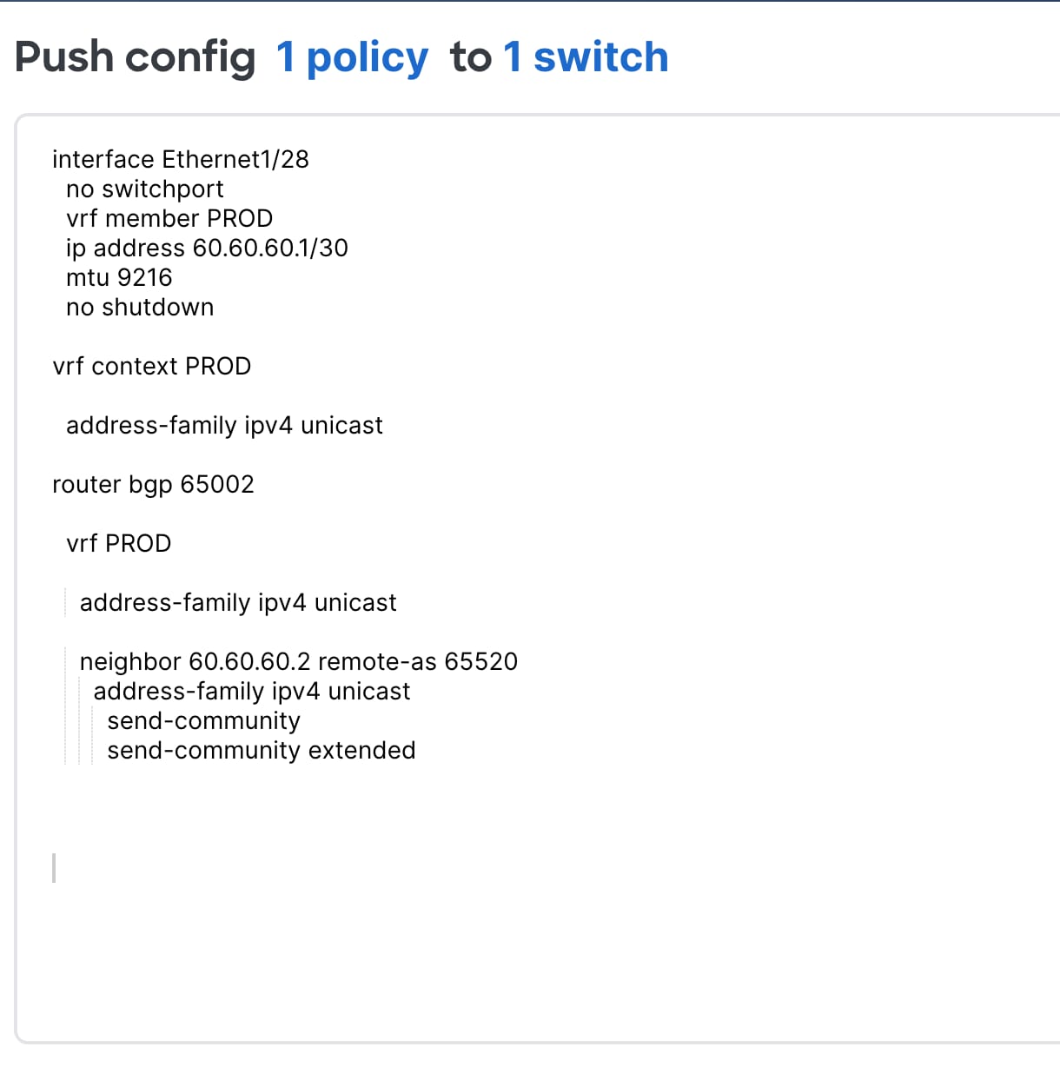Click the no switchport config line
The image size is (1060, 1074).
[x=144, y=189]
